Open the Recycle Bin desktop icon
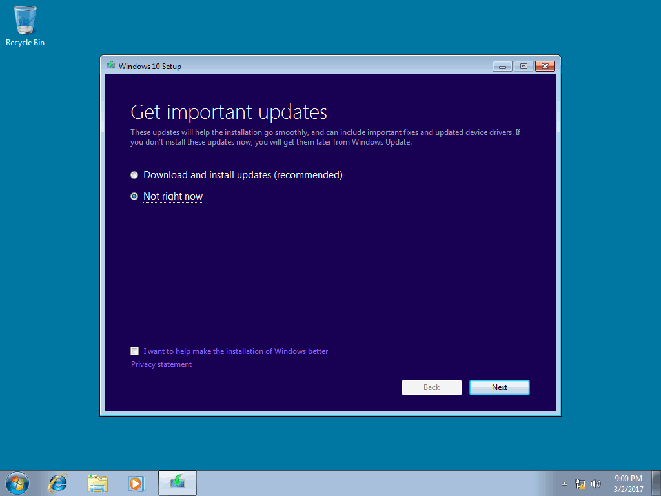Viewport: 661px width, 496px height. coord(25,26)
